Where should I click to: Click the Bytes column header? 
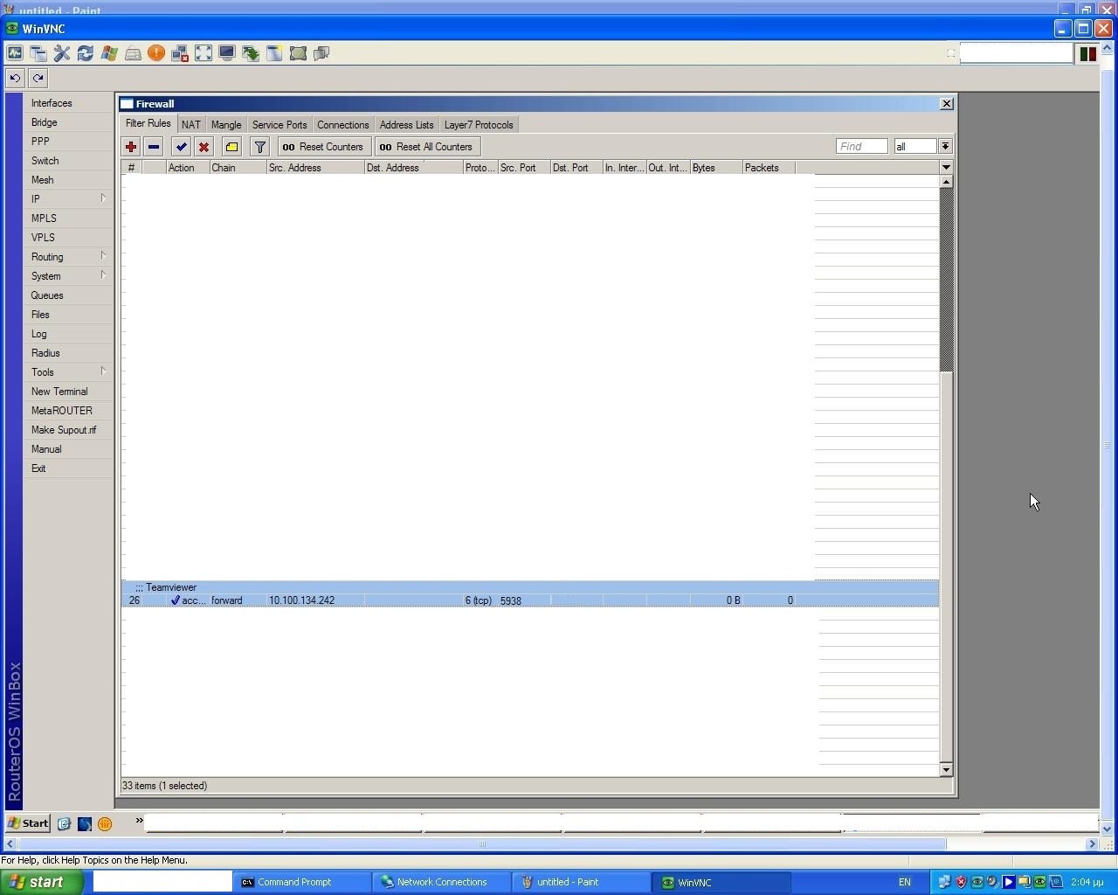coord(716,168)
